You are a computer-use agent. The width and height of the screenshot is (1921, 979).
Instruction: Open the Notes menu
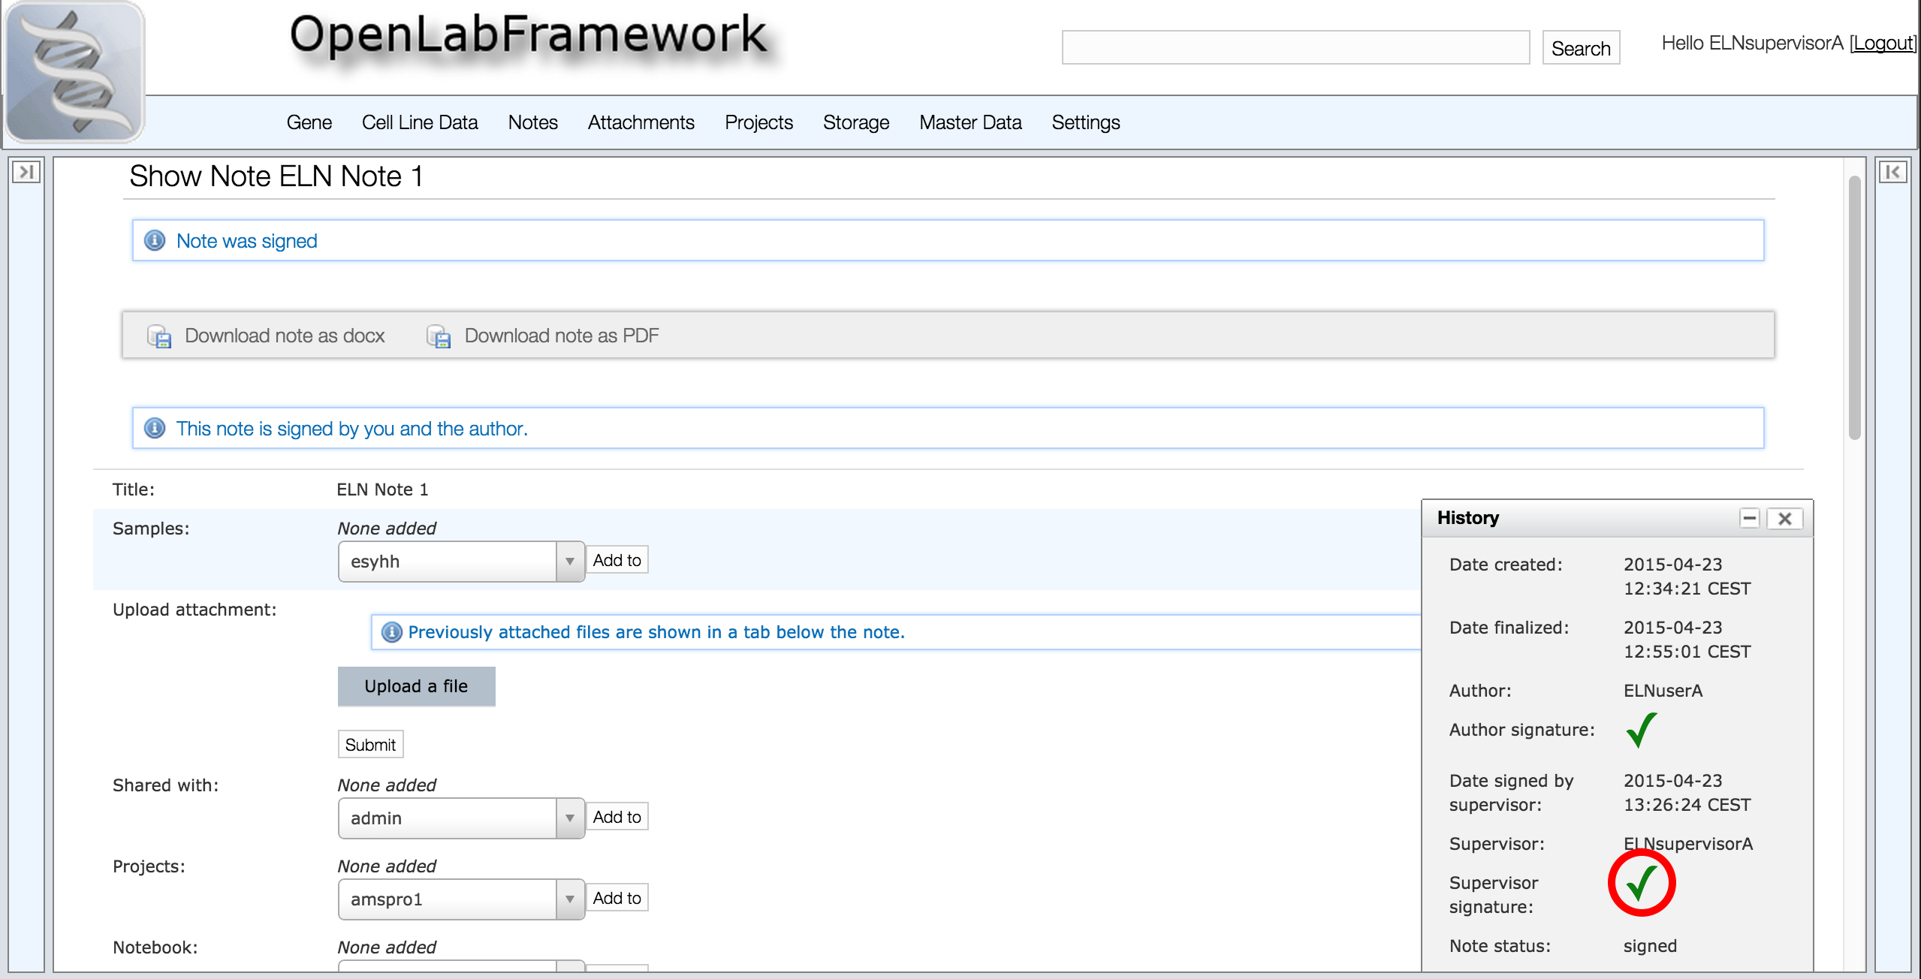pos(532,122)
